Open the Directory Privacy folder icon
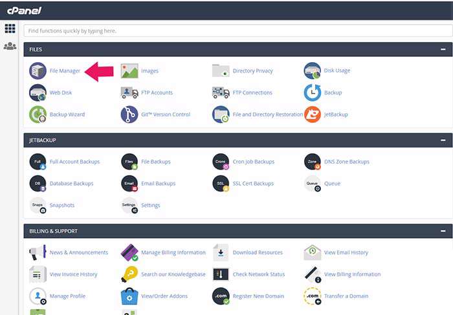The width and height of the screenshot is (453, 315). pos(221,71)
